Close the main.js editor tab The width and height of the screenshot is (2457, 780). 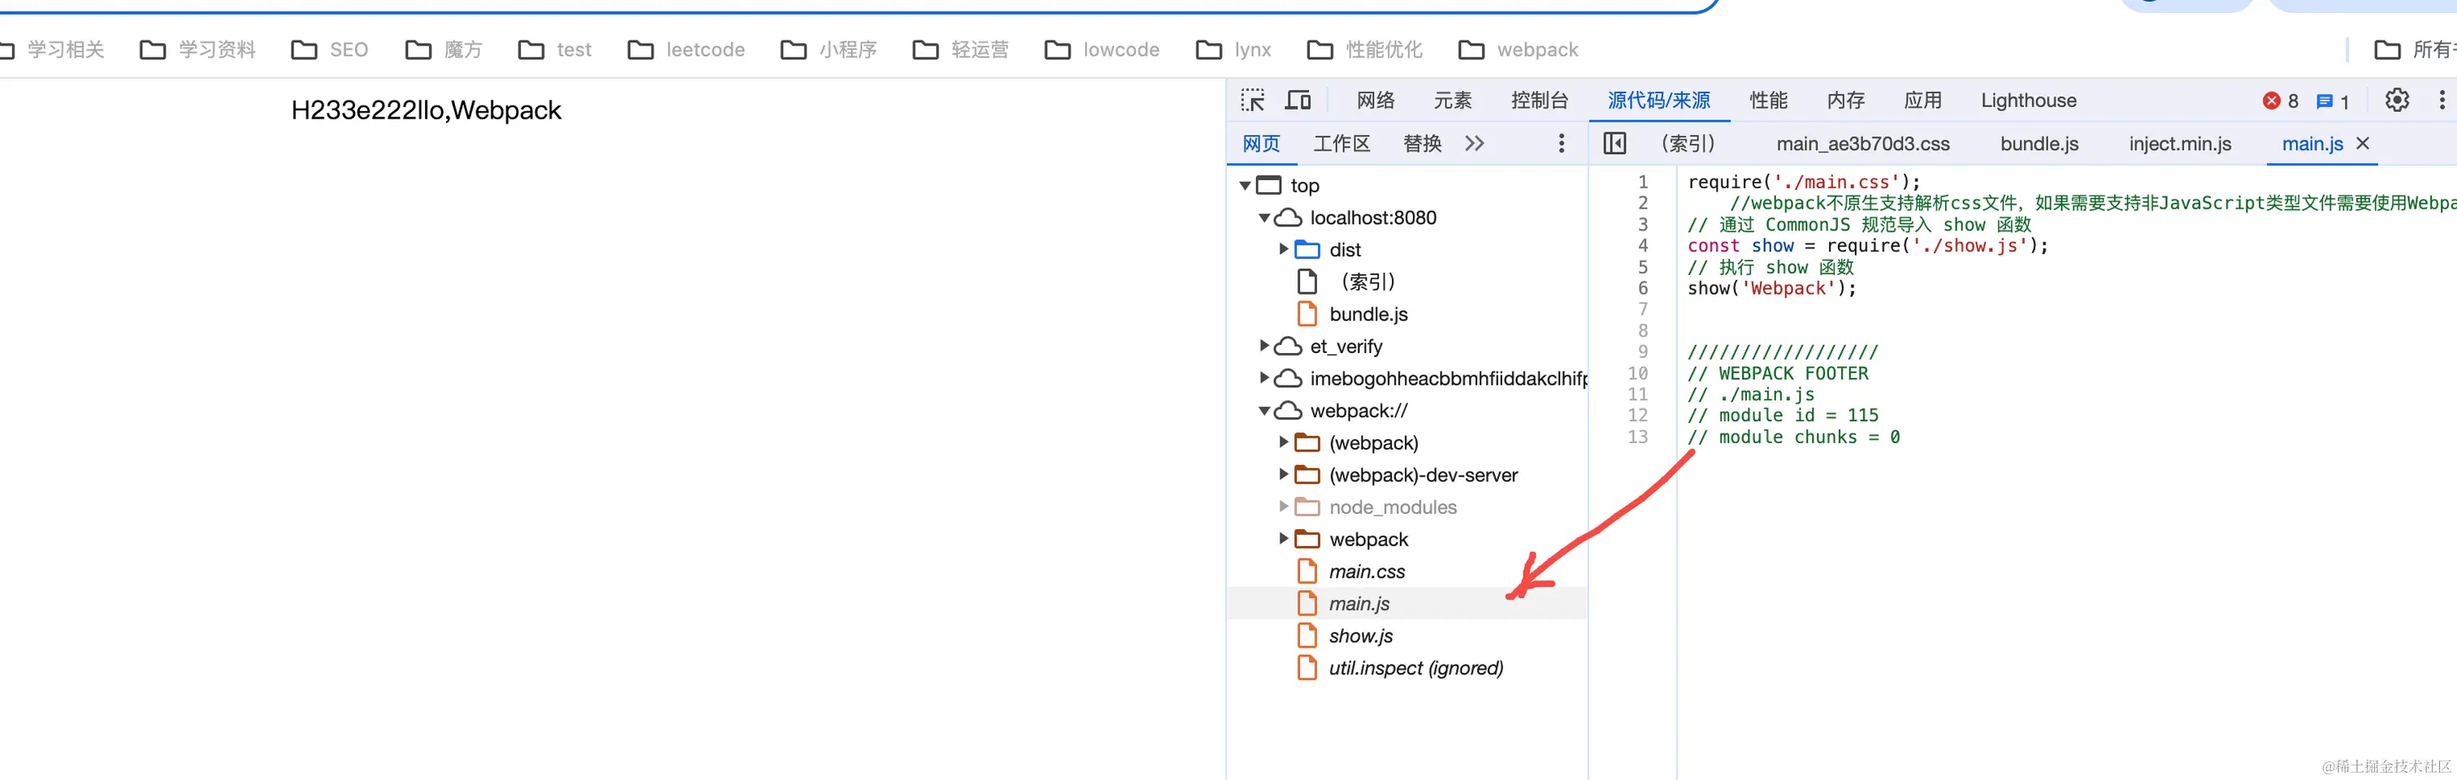click(x=2363, y=143)
